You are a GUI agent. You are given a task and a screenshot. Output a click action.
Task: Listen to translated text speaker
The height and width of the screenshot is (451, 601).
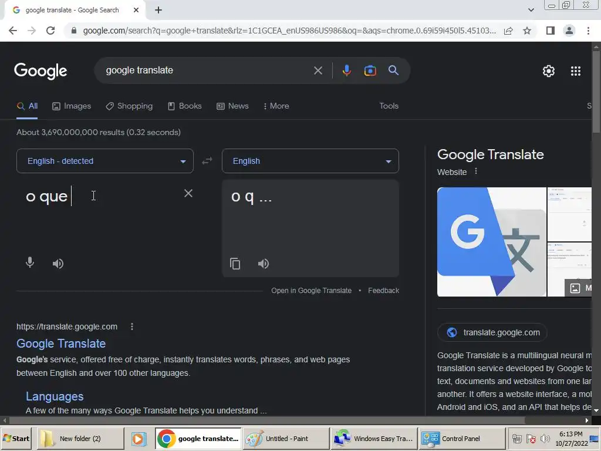[264, 264]
